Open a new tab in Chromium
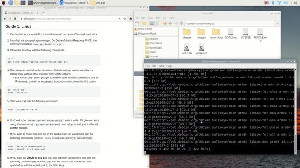This screenshot has width=300, height=168. [x=44, y=13]
